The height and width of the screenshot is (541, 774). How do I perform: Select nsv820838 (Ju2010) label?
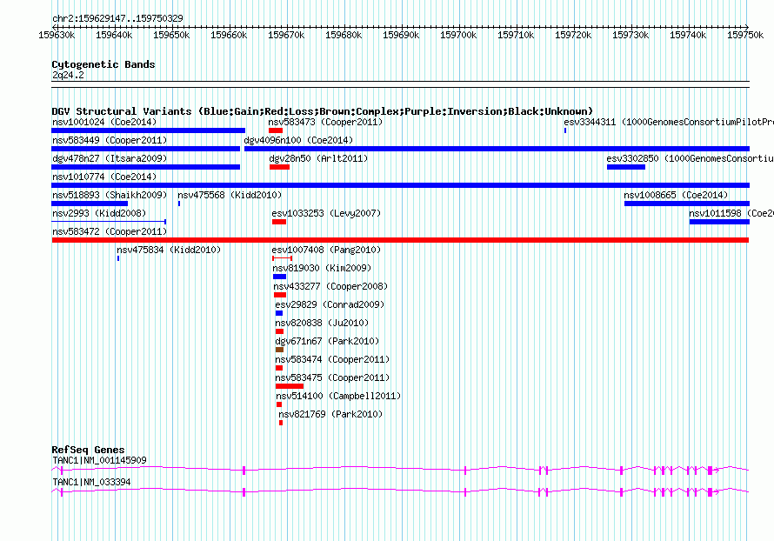point(322,323)
